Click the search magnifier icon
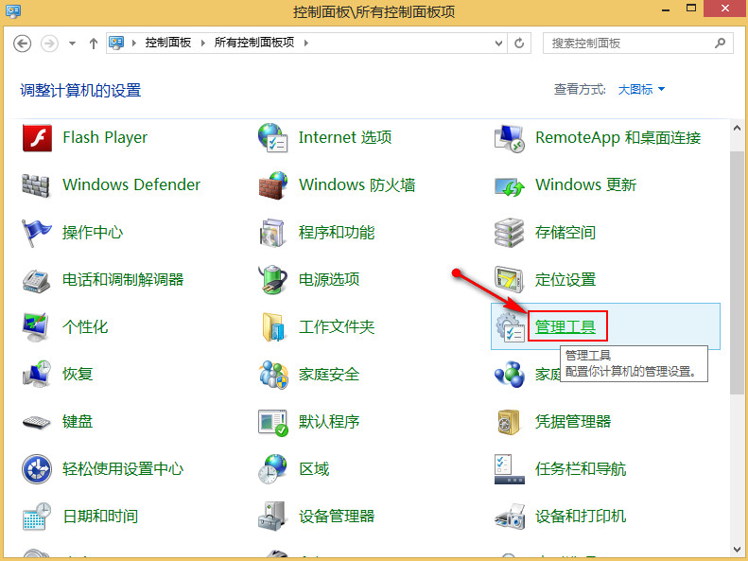748x561 pixels. [721, 43]
